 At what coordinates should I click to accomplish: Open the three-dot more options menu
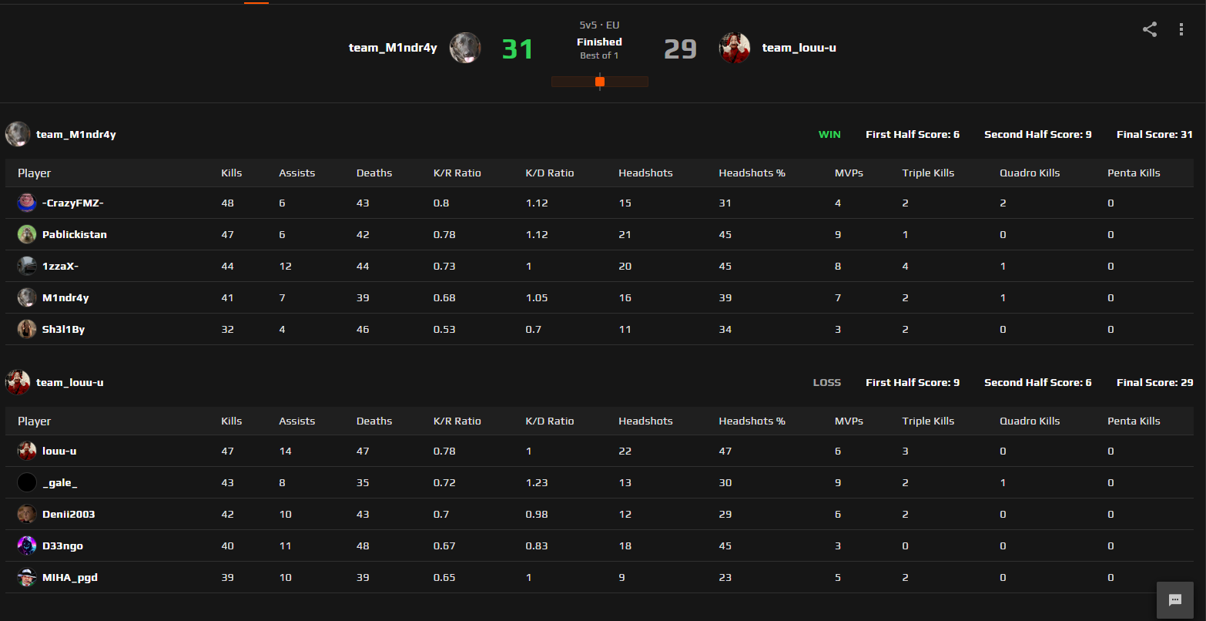[1181, 30]
